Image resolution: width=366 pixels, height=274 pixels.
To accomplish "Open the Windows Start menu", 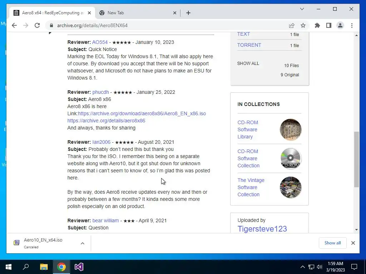I will click(9, 267).
